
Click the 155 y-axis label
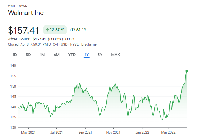point(13,76)
